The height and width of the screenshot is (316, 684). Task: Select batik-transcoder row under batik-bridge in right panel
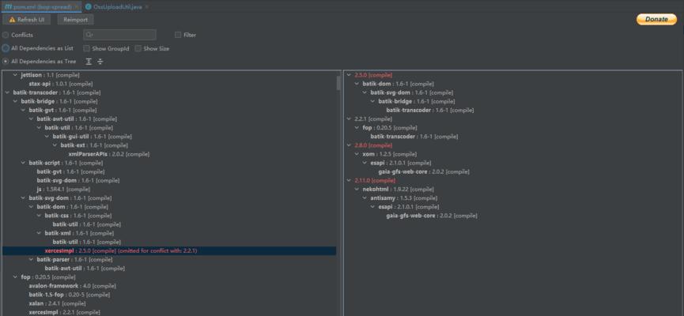click(x=429, y=110)
